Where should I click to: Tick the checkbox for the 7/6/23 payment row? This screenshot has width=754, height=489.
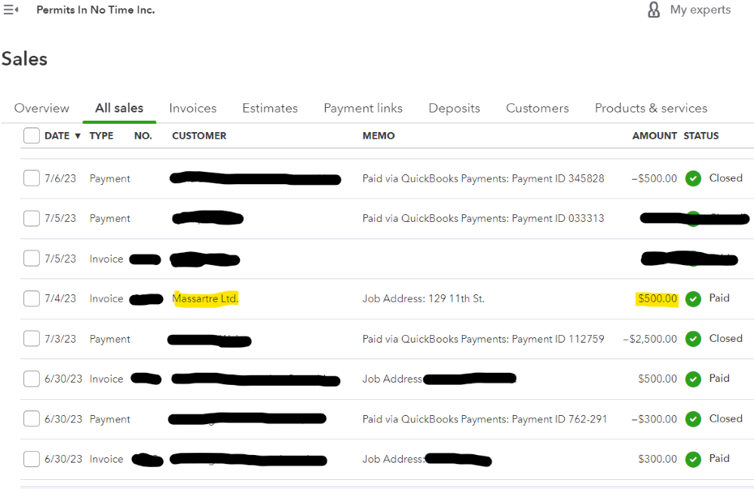31,178
